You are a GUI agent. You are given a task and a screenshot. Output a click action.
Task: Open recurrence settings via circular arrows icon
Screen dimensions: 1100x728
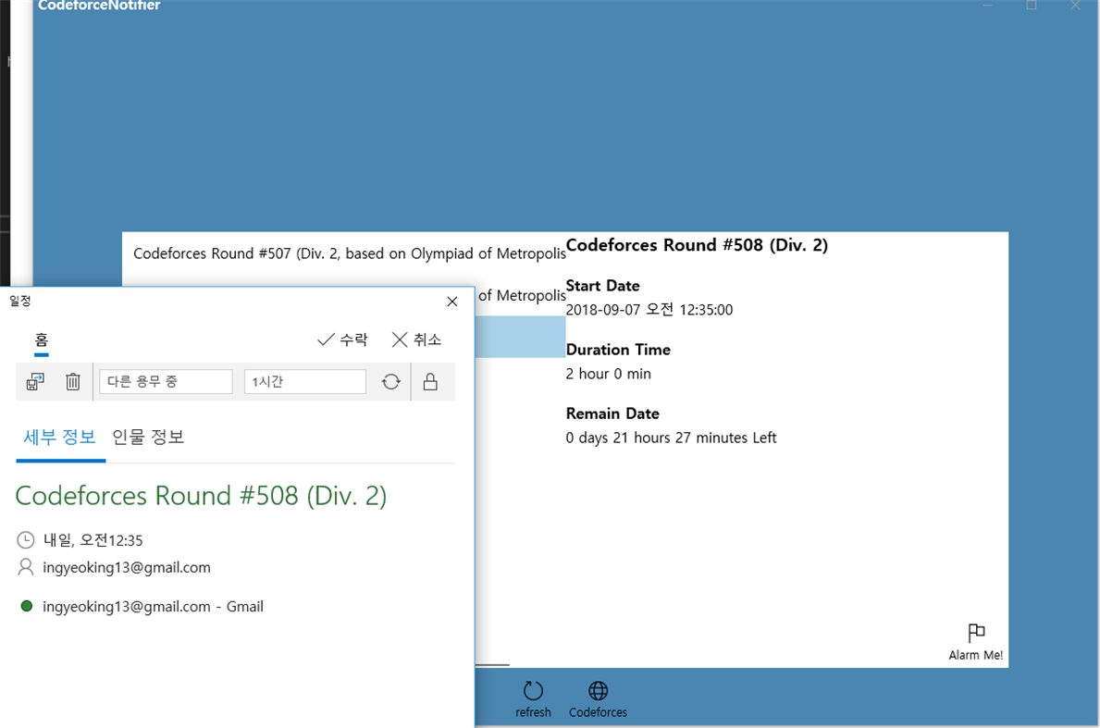(x=389, y=381)
